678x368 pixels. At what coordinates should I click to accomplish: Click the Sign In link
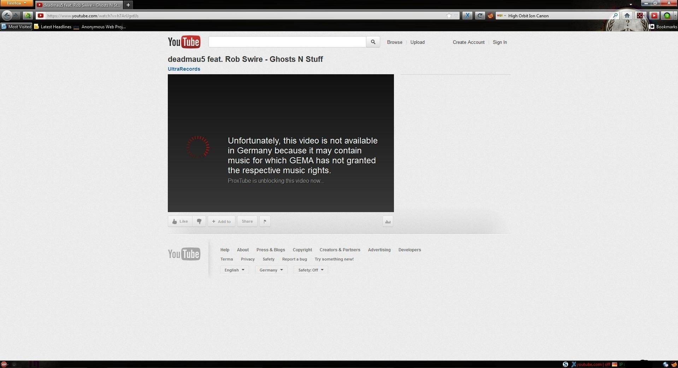[x=500, y=42]
